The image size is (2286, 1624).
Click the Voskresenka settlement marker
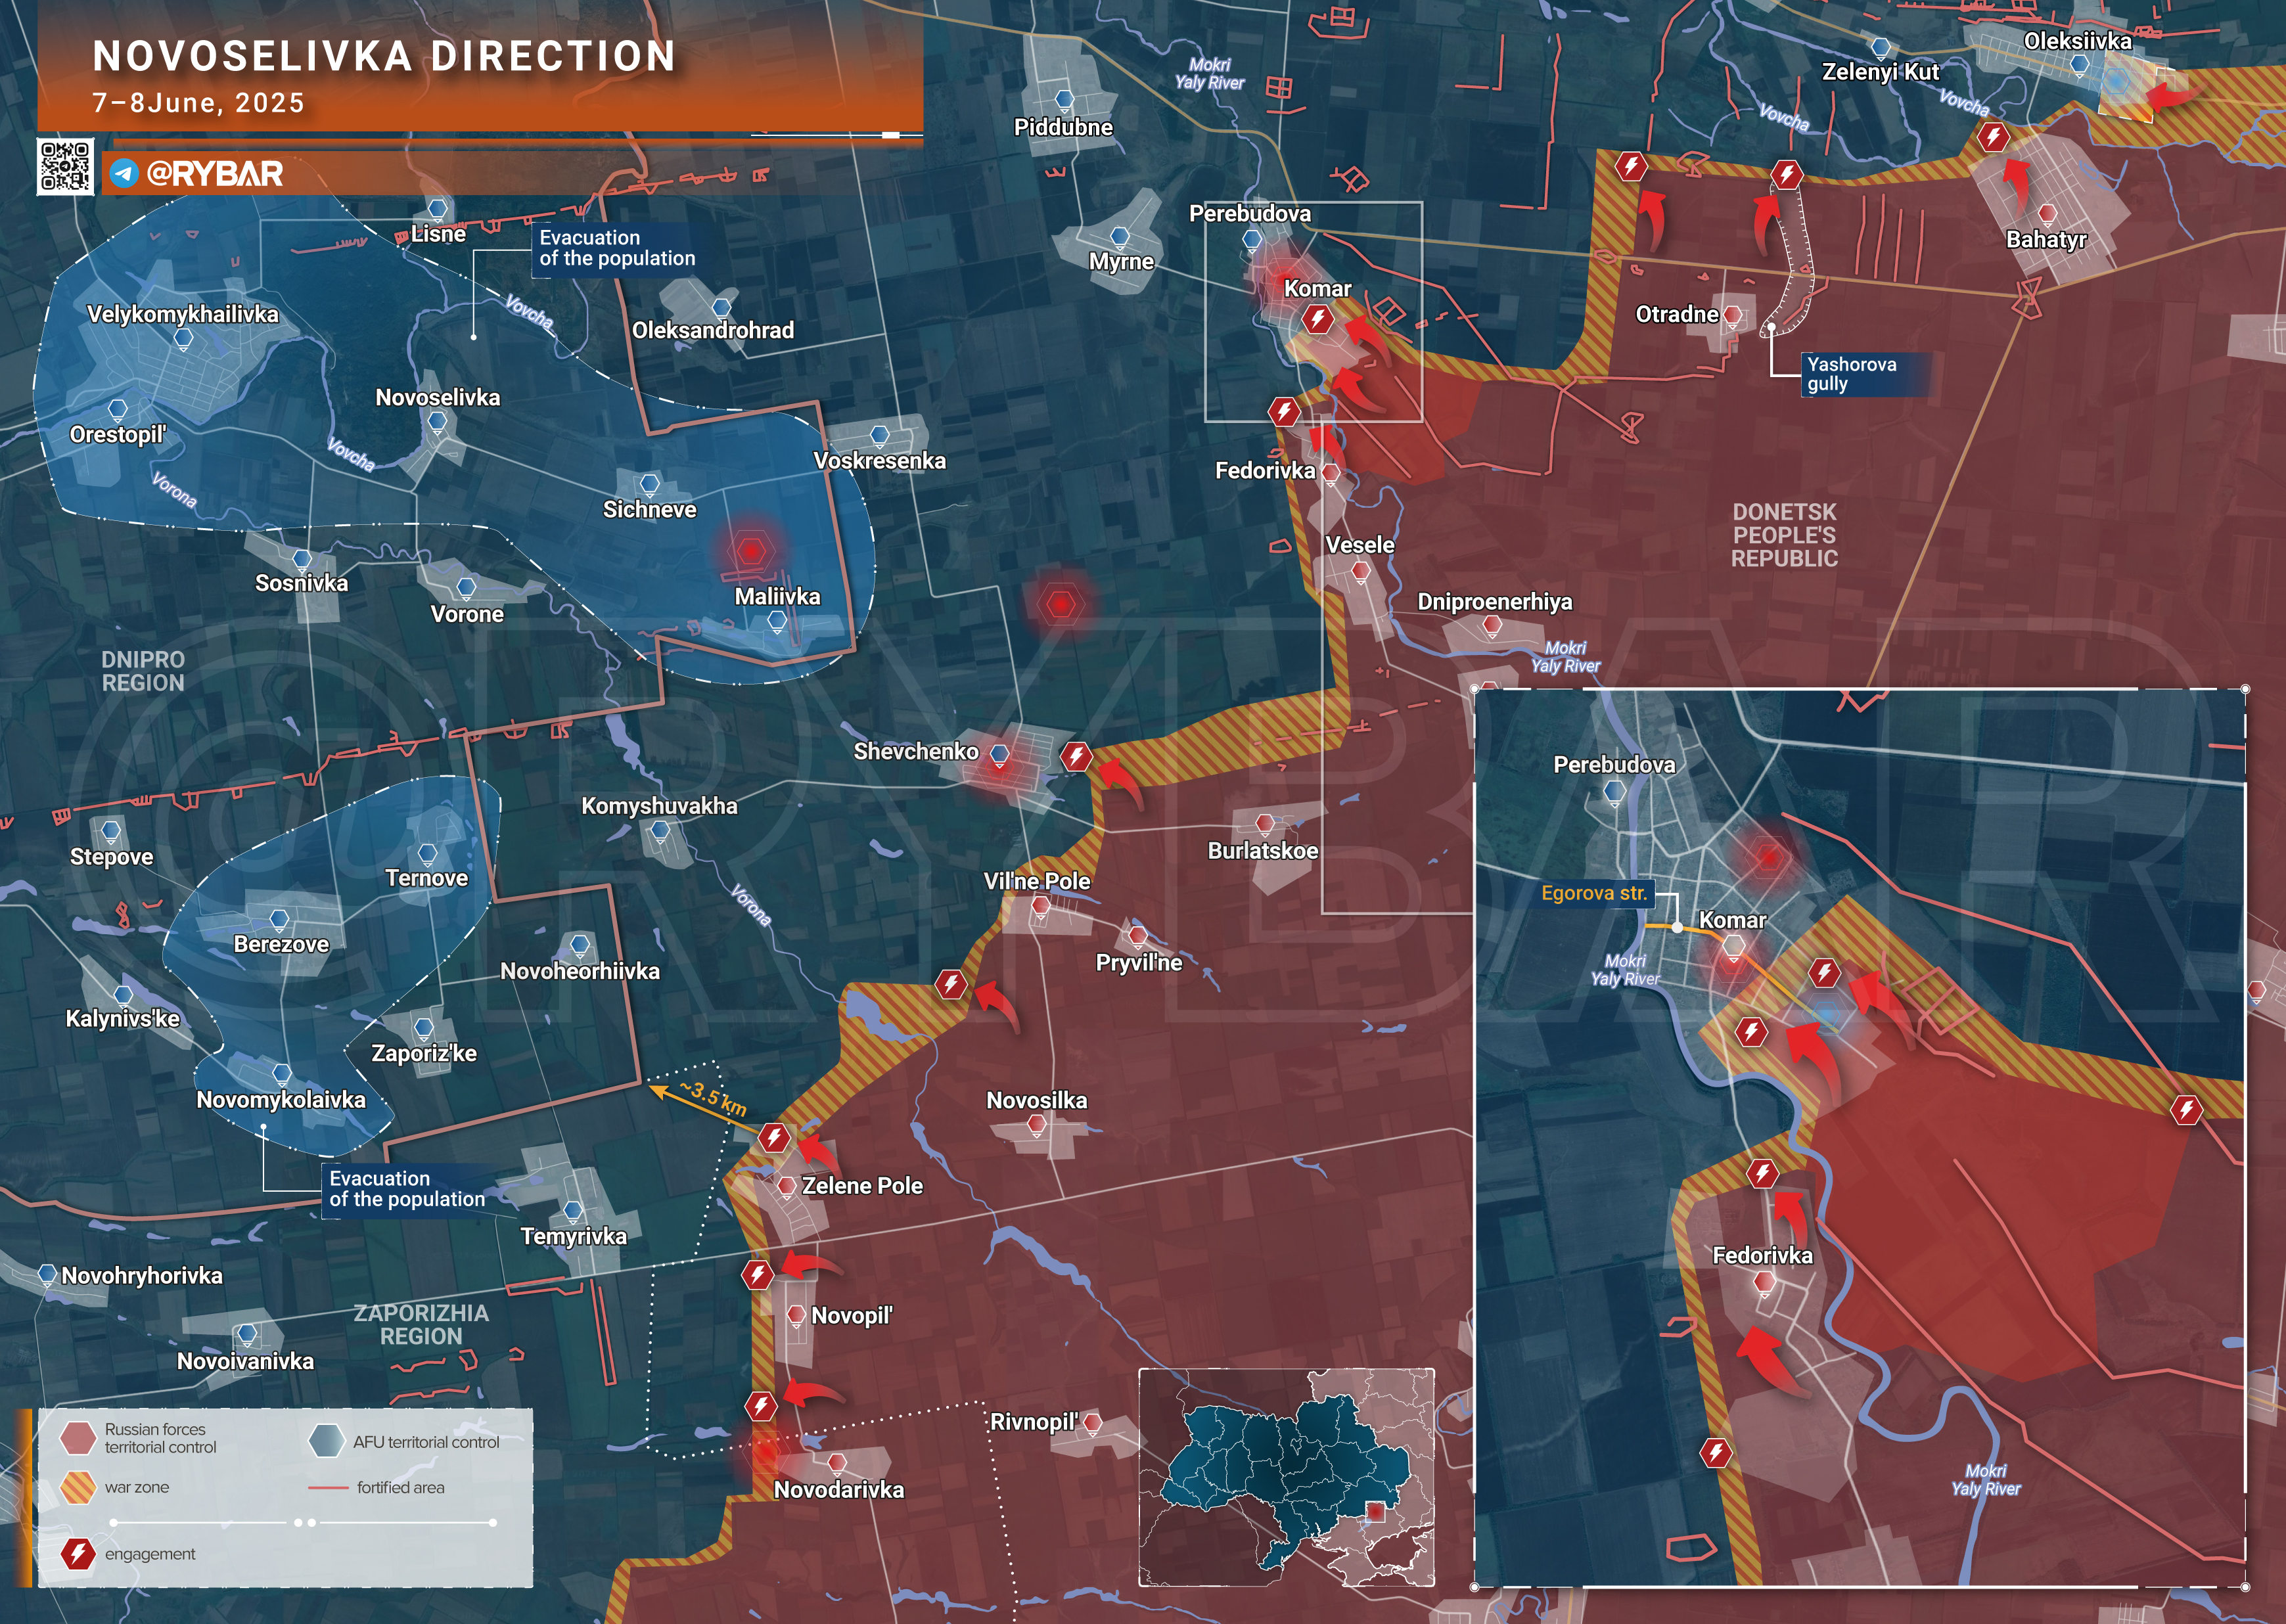[879, 436]
